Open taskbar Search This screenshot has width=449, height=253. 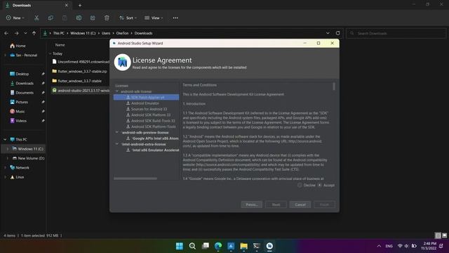point(192,246)
